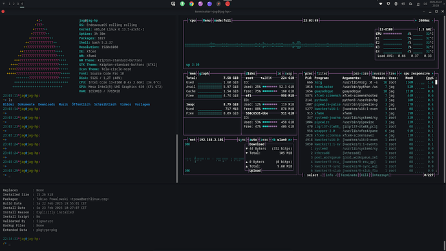The image size is (446, 251).
Task: Toggle reverse sorting in proc panel
Action: point(379,73)
